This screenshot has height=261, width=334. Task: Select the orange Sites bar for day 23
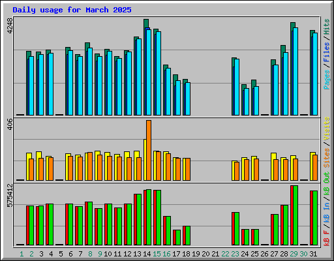coord(237,171)
